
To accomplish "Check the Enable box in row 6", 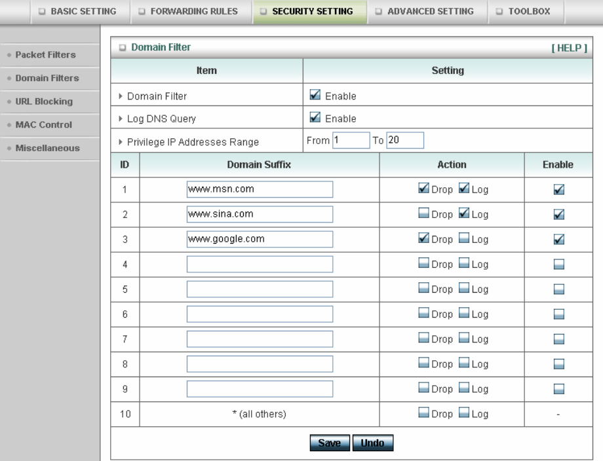I will (x=559, y=314).
